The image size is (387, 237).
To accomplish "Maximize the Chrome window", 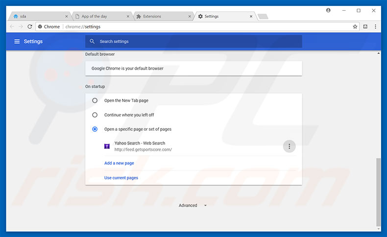I will 359,10.
